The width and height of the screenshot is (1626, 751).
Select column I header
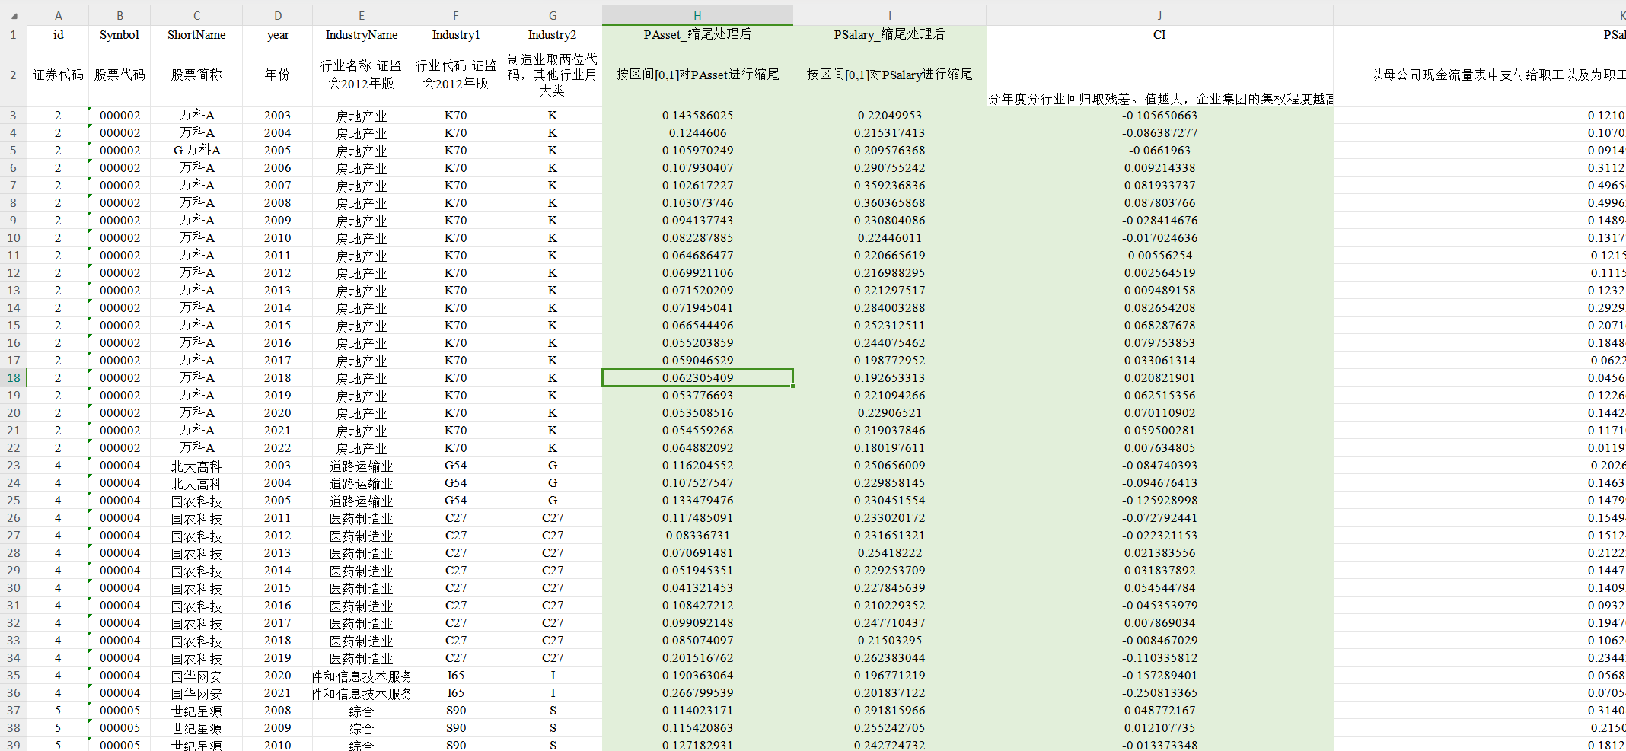point(890,15)
